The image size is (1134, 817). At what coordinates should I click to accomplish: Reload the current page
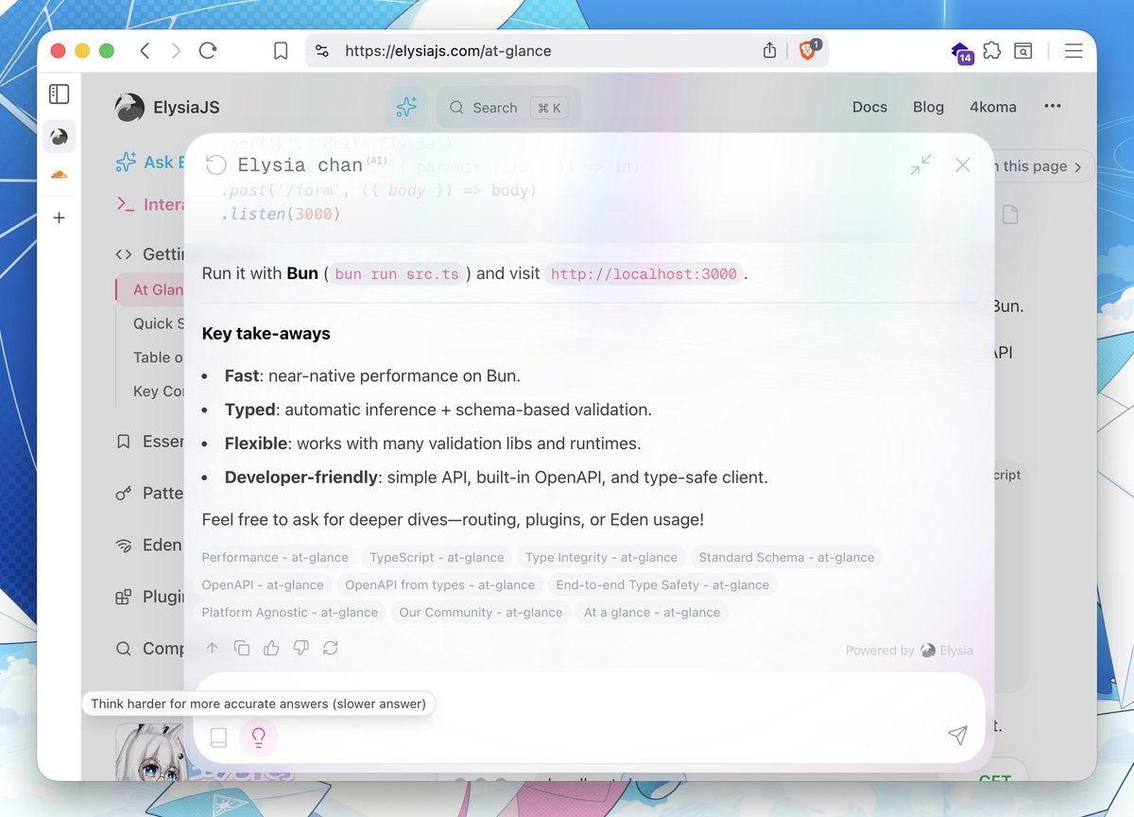[x=208, y=51]
